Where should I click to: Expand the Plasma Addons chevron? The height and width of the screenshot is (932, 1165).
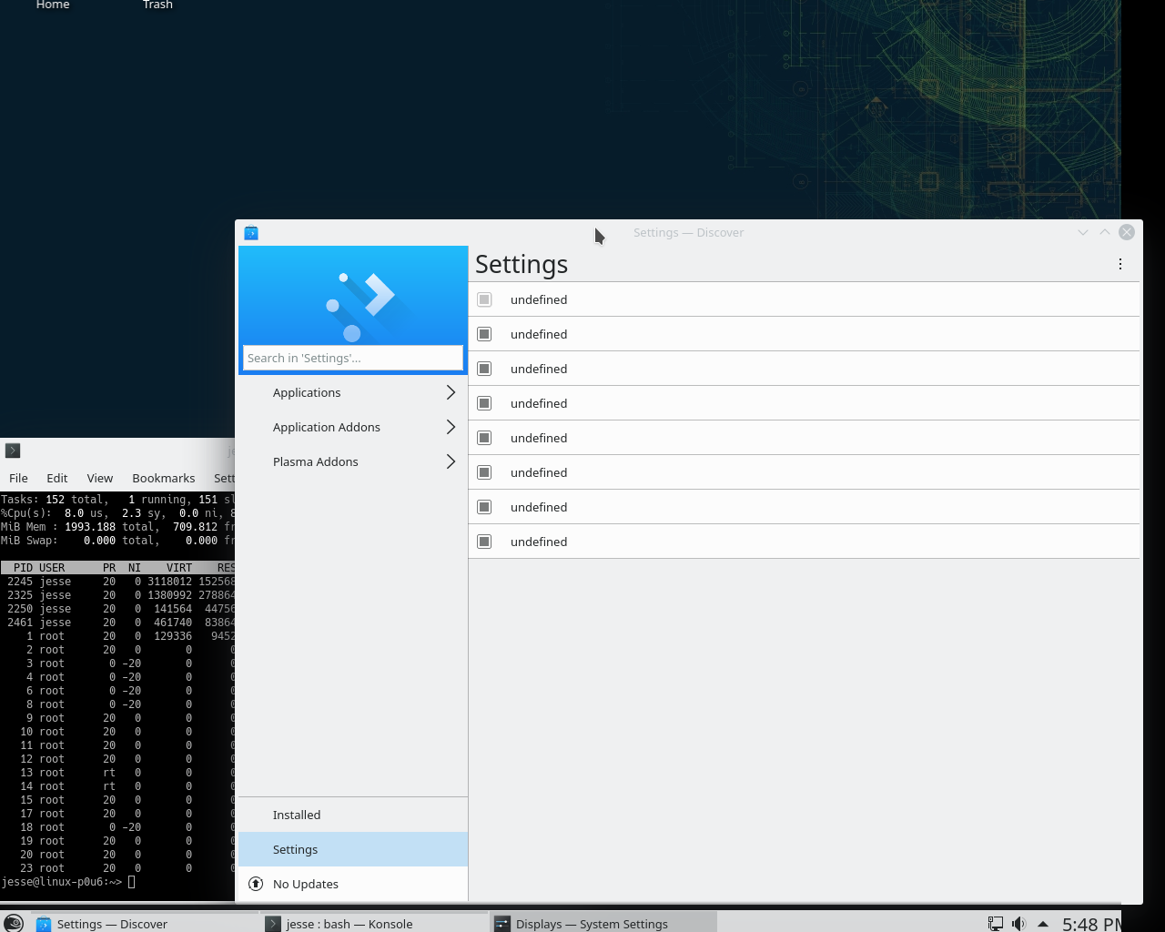tap(451, 461)
